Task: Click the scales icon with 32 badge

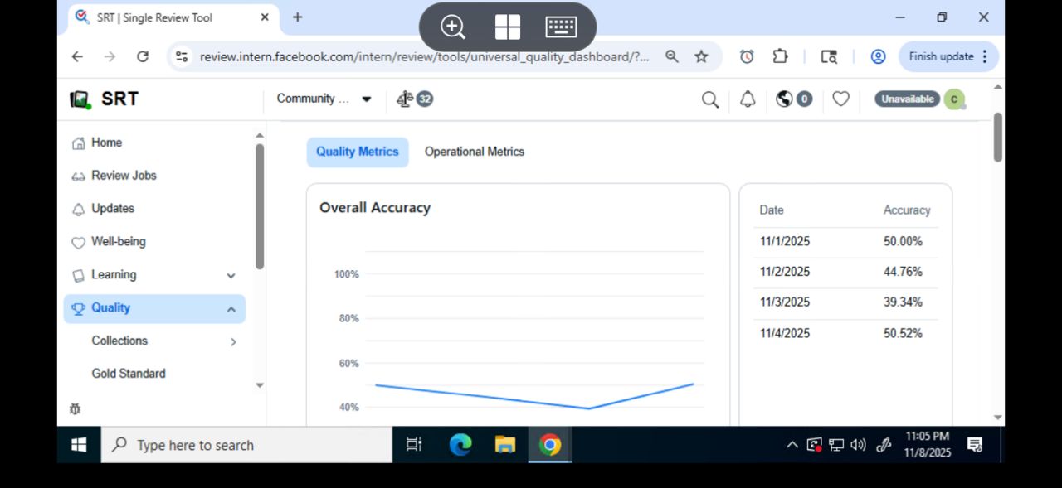Action: point(414,99)
